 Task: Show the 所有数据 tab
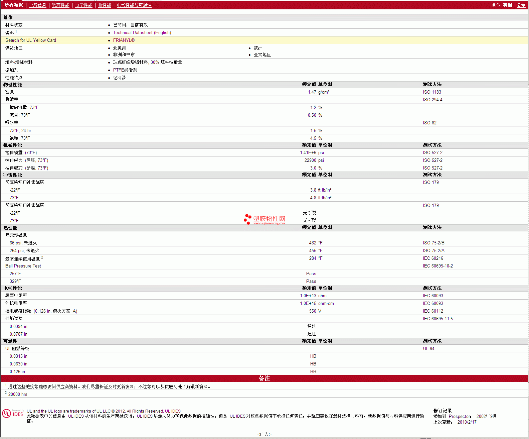(x=14, y=5)
